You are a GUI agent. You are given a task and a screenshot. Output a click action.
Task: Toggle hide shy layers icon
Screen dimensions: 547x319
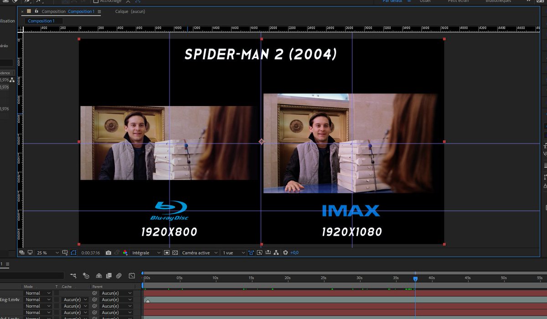[98, 275]
